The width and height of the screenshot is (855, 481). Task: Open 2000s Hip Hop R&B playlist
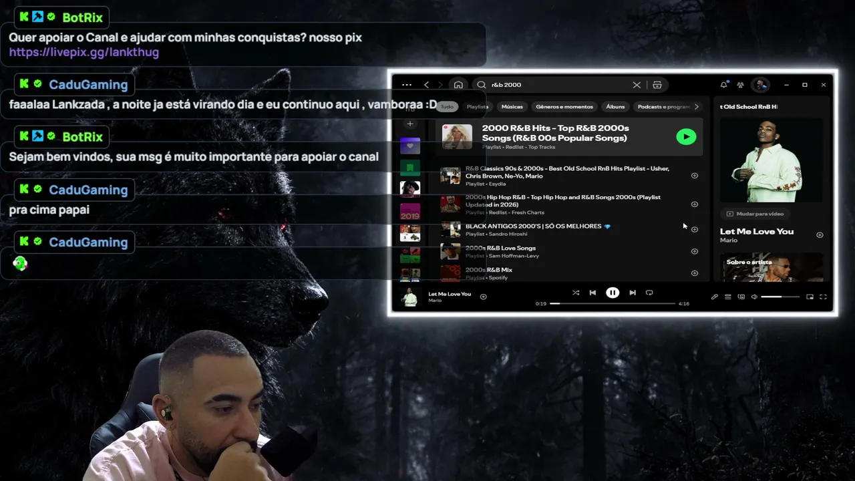563,200
